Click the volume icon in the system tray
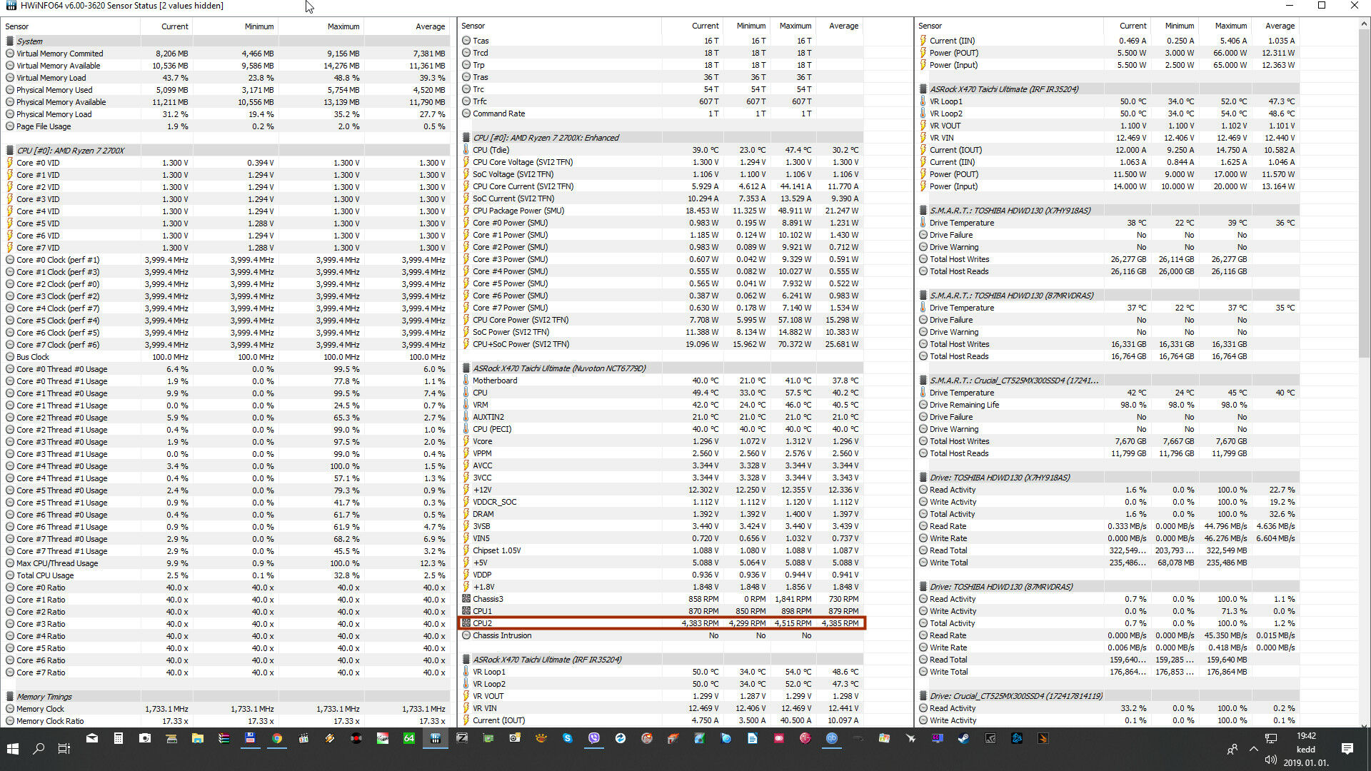 [x=1270, y=760]
